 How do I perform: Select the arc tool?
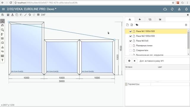click(2, 43)
